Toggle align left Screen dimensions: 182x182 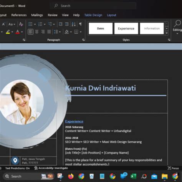point(31,32)
